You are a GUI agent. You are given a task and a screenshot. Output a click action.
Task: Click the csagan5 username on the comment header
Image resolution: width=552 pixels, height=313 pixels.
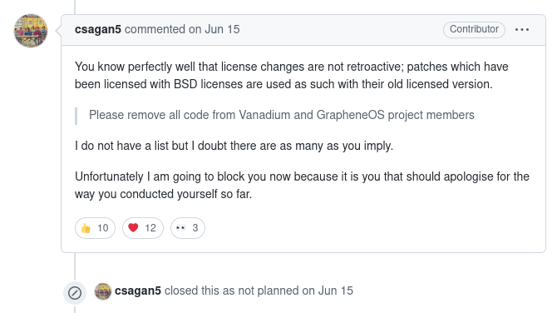point(98,29)
